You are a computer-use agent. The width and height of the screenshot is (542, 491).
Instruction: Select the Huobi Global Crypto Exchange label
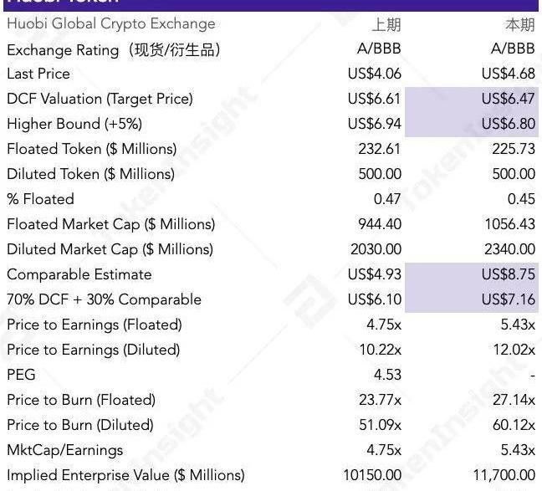click(x=110, y=24)
